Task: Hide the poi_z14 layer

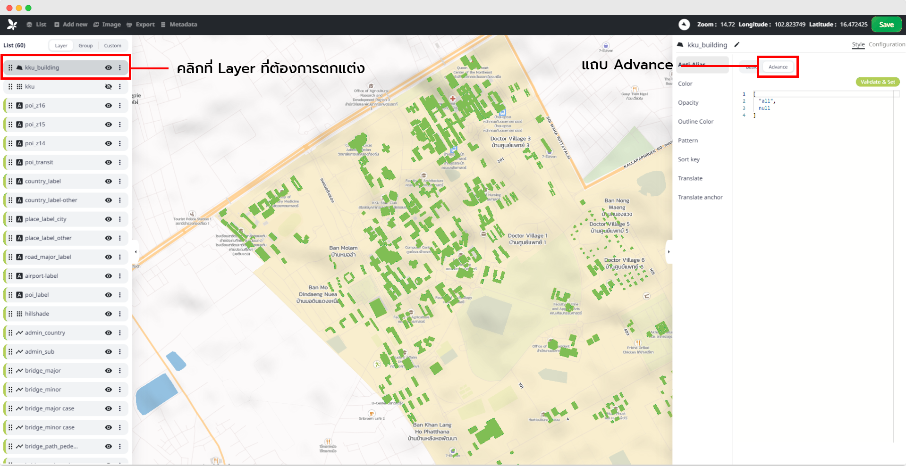Action: click(x=109, y=143)
